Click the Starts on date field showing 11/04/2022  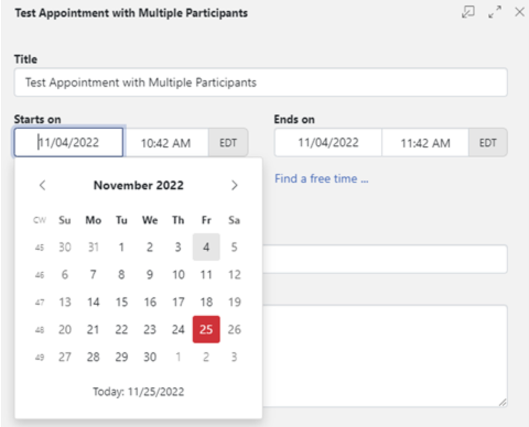point(67,143)
